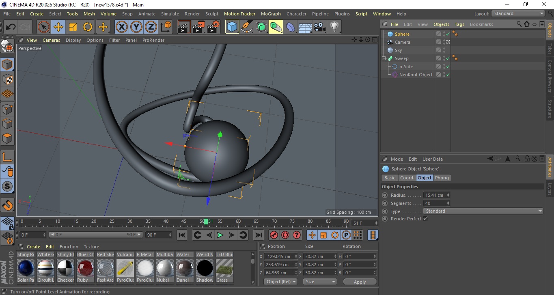Image resolution: width=554 pixels, height=295 pixels.
Task: Toggle Autokeying button
Action: [285, 235]
